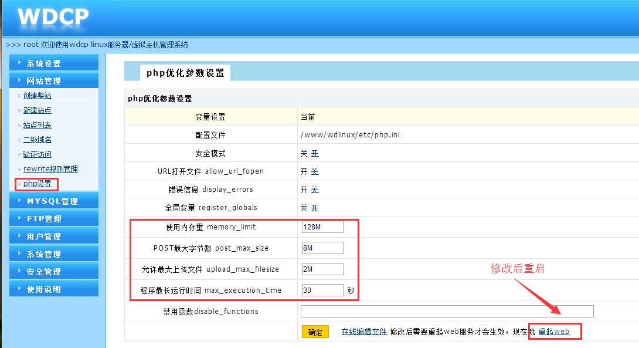Screen dimensions: 639x348
Task: Turn on register_globals with 开 link
Action: tap(315, 208)
